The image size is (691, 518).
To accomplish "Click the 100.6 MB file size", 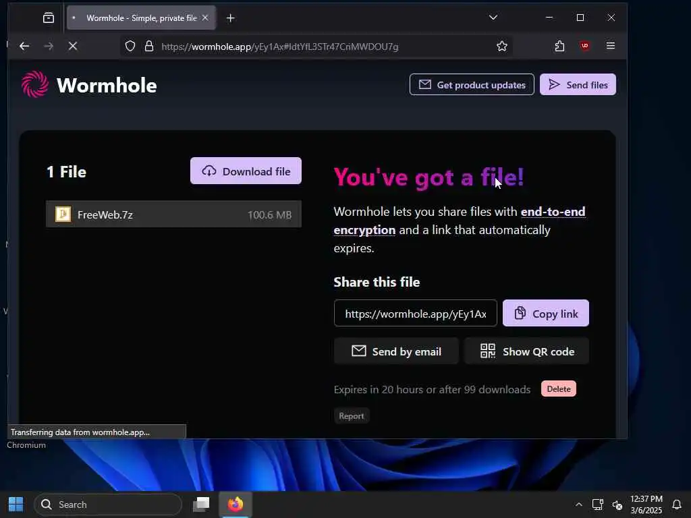I will tap(269, 215).
